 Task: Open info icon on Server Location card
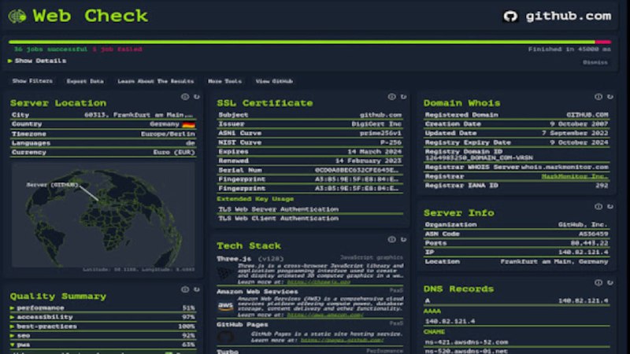[x=185, y=97]
